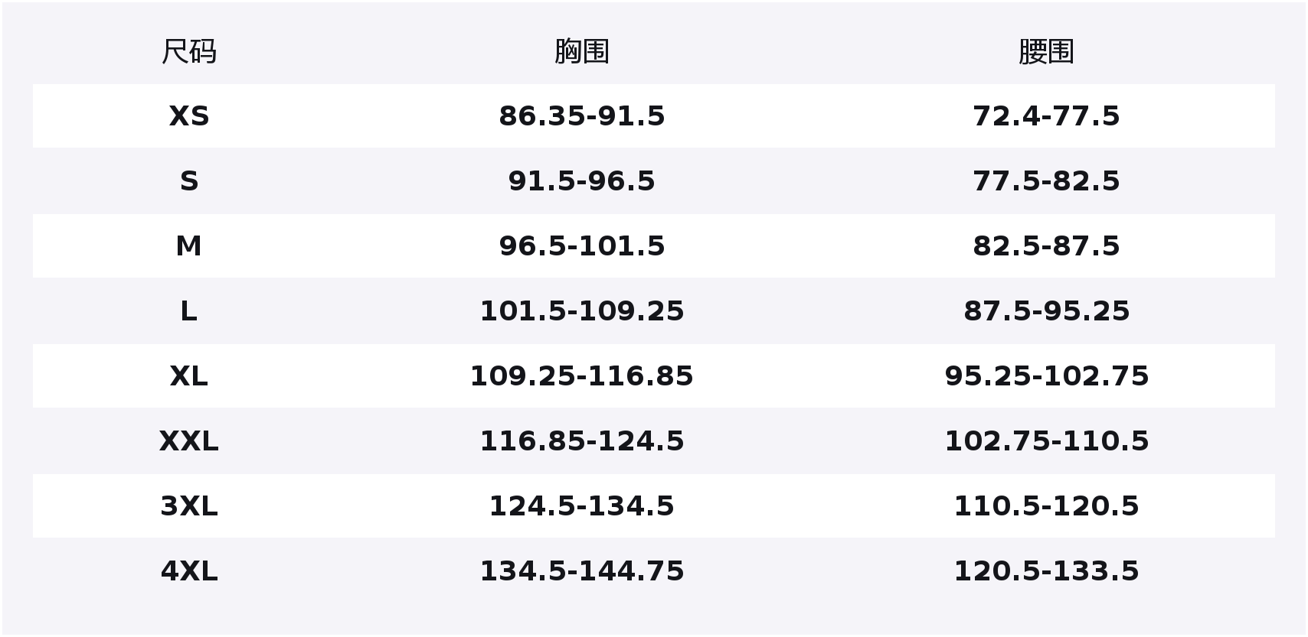Select the XS size label
The width and height of the screenshot is (1308, 637).
click(188, 116)
